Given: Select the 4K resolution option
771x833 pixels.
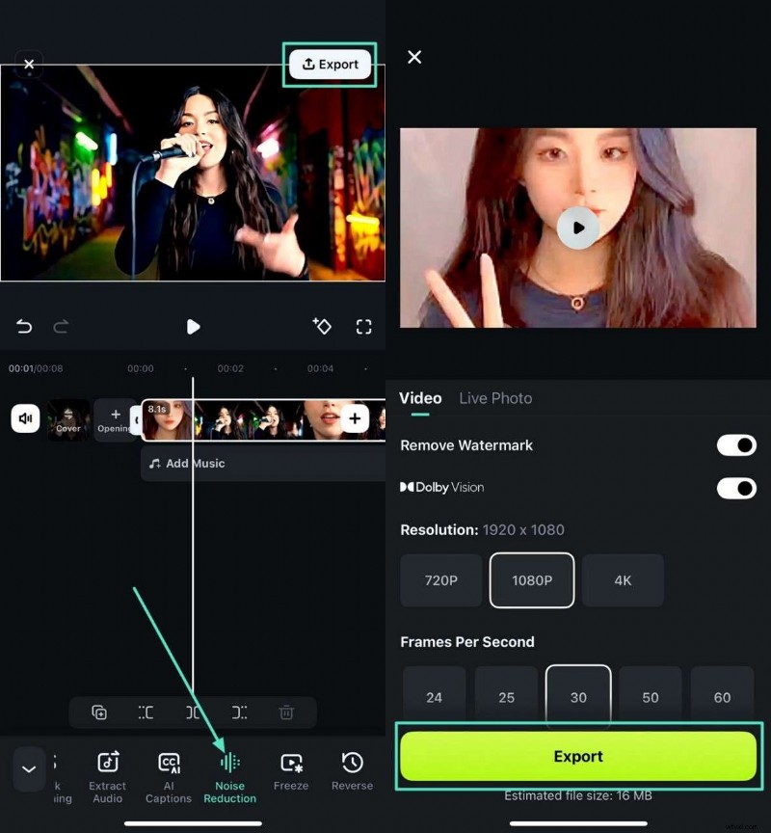Looking at the screenshot, I should click(623, 580).
